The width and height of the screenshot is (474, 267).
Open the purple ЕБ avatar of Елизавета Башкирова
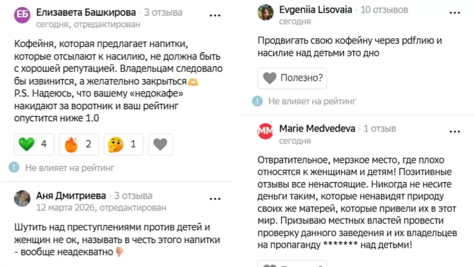[22, 15]
